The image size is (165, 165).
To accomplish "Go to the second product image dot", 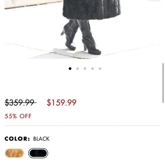I will (x=77, y=69).
